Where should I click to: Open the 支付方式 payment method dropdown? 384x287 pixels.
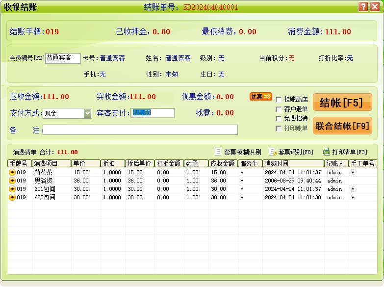[x=87, y=113]
